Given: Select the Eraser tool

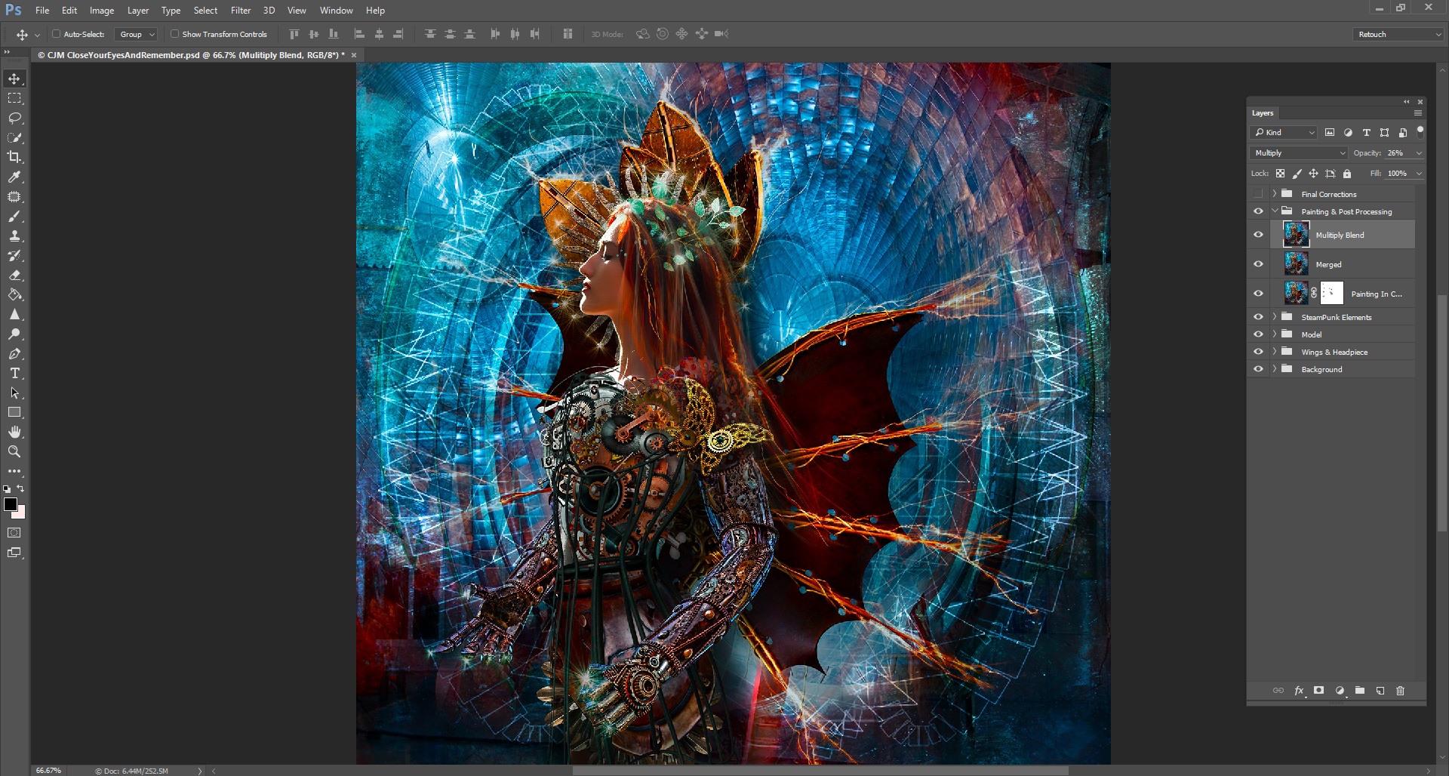Looking at the screenshot, I should pos(14,276).
